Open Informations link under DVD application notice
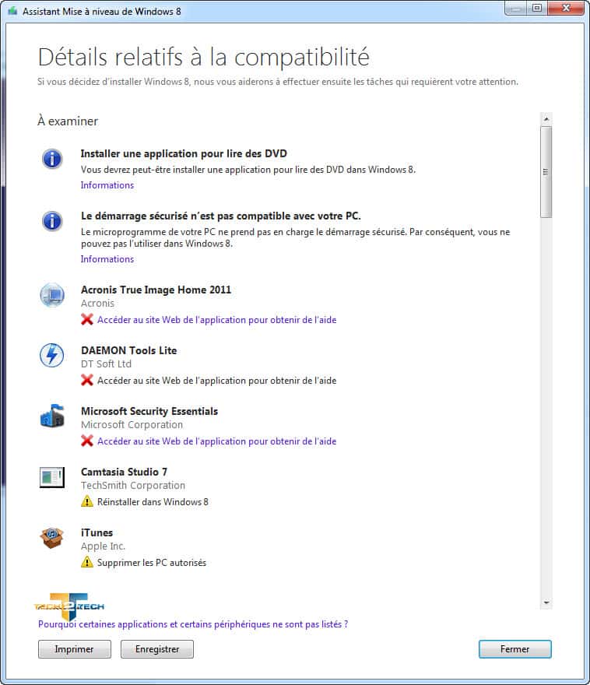 coord(107,185)
